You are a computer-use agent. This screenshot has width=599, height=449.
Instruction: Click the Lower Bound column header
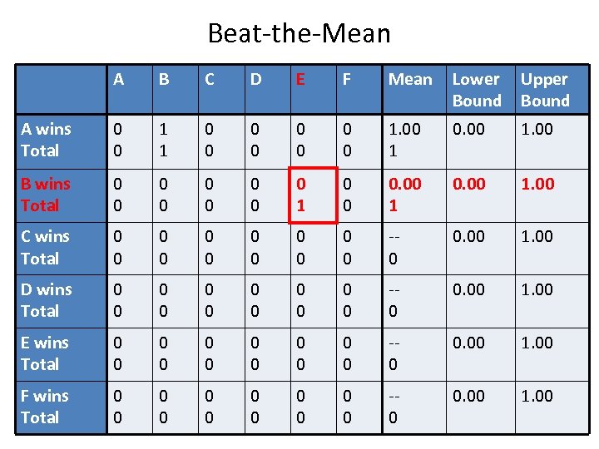[x=476, y=90]
